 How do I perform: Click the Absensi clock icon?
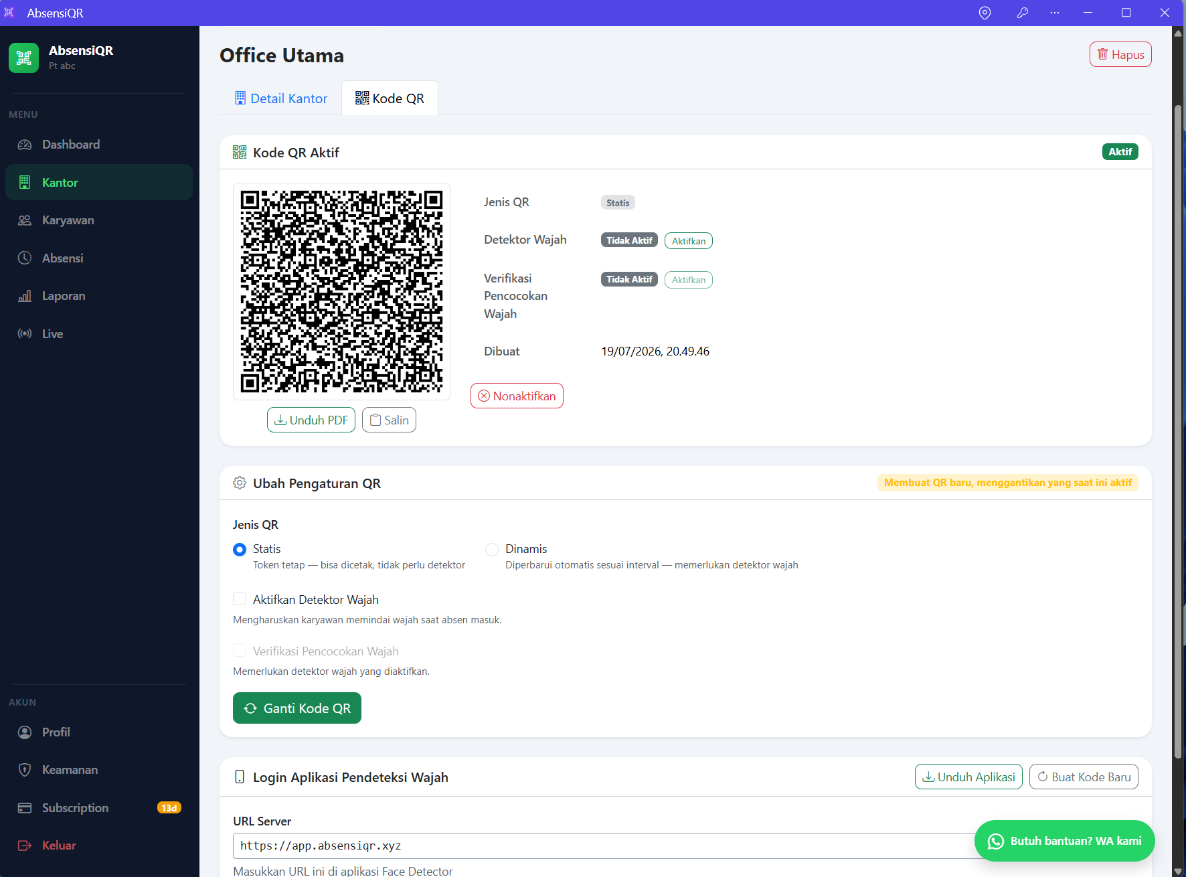coord(25,258)
